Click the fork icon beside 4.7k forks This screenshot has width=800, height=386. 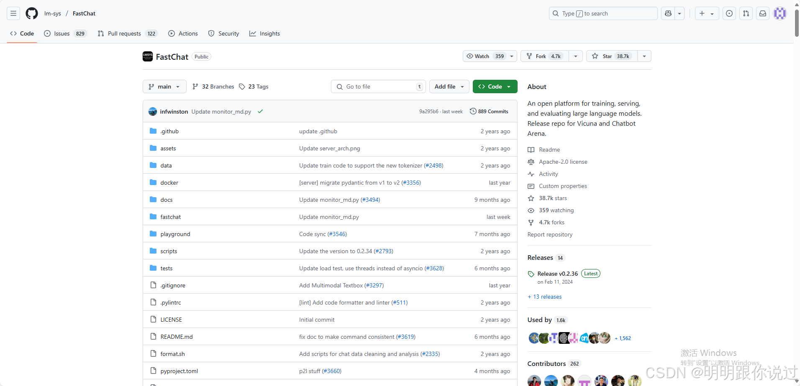click(x=531, y=222)
